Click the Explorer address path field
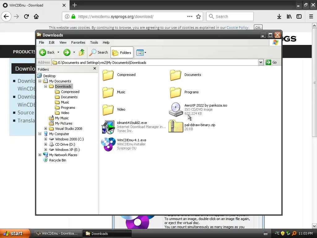This screenshot has width=317, height=238. click(x=155, y=63)
